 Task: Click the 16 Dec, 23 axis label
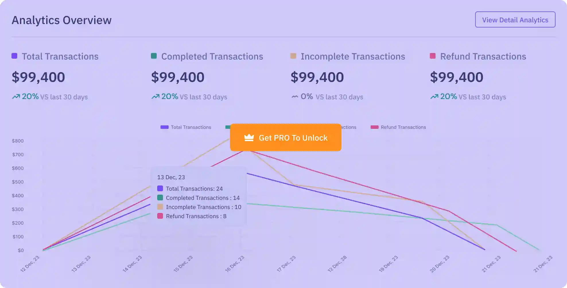[235, 264]
